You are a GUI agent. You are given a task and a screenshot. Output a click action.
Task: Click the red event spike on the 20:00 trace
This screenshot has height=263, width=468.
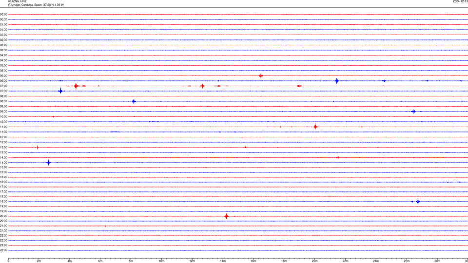(227, 216)
